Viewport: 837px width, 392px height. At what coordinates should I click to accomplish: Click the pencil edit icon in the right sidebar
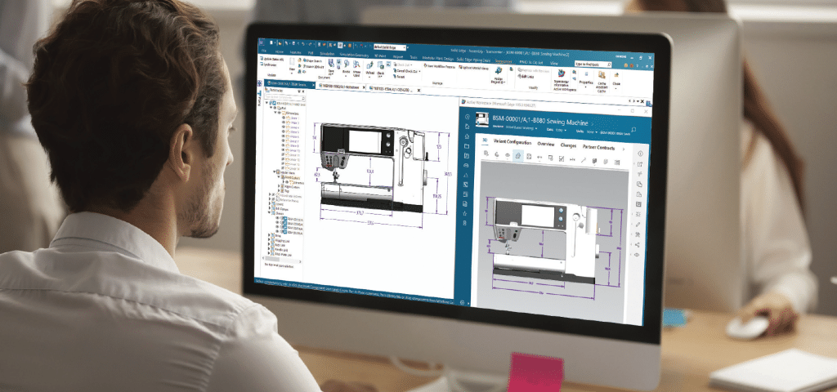[x=638, y=225]
